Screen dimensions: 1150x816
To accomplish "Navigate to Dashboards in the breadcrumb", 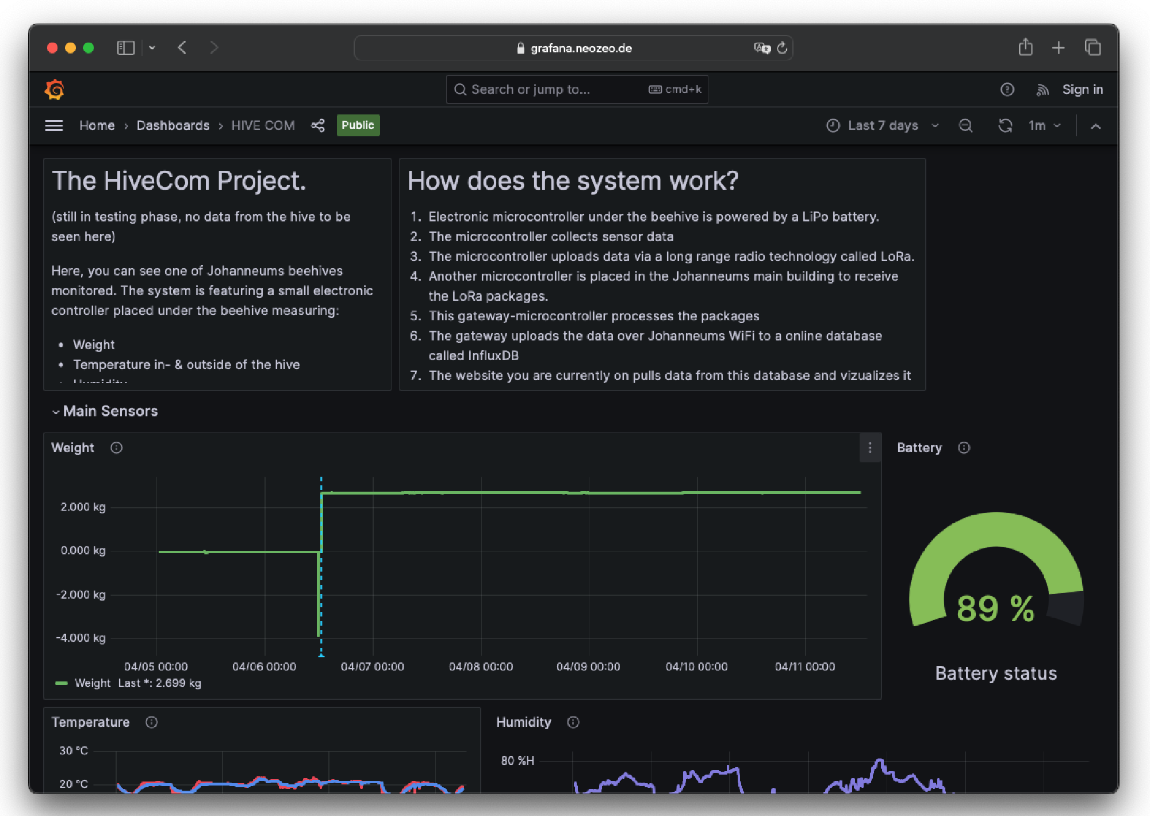I will (172, 125).
